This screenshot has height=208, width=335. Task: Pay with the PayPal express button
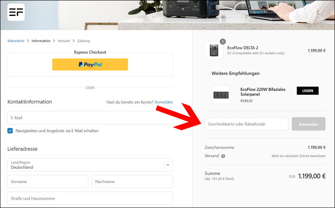click(90, 64)
